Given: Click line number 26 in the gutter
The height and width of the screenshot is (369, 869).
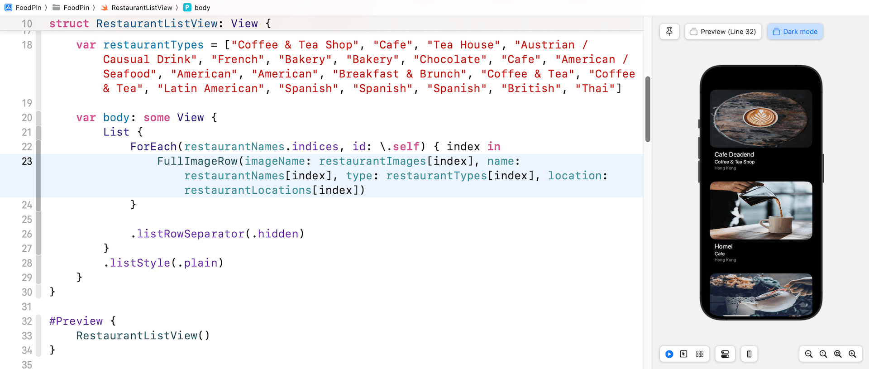Looking at the screenshot, I should click(27, 234).
